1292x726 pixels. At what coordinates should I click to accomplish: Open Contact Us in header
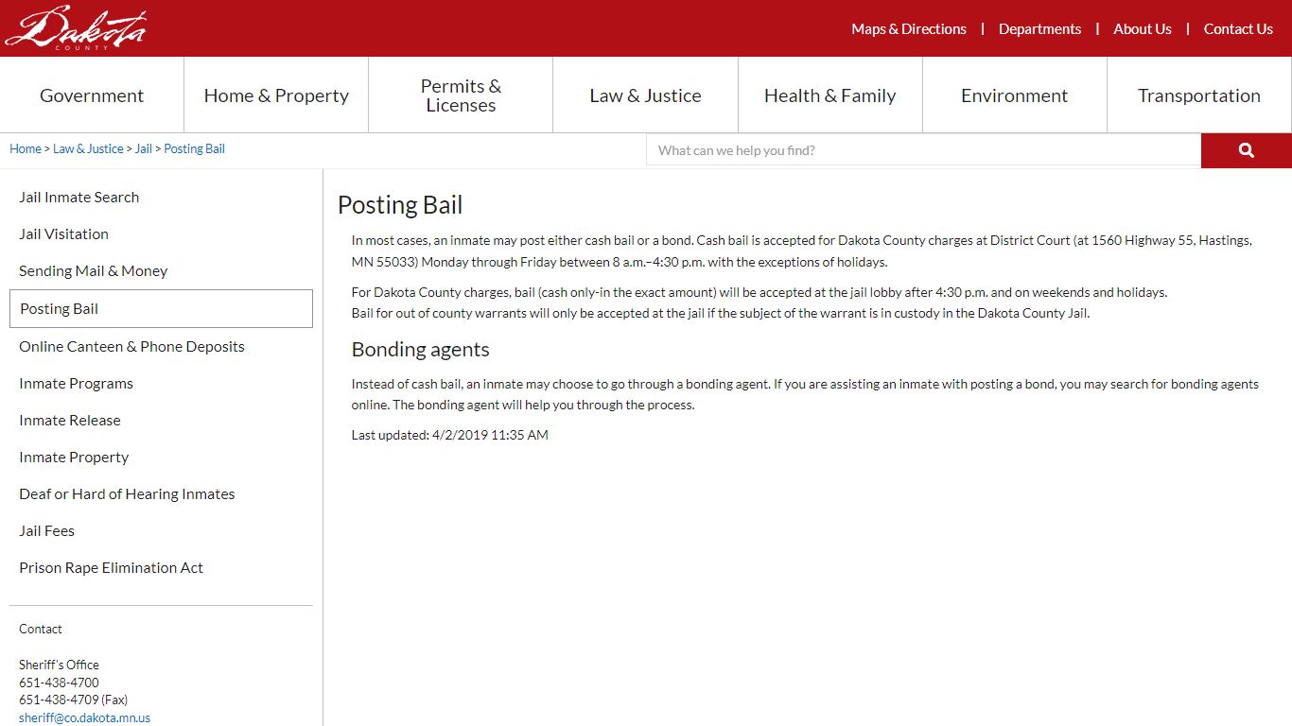(x=1238, y=29)
